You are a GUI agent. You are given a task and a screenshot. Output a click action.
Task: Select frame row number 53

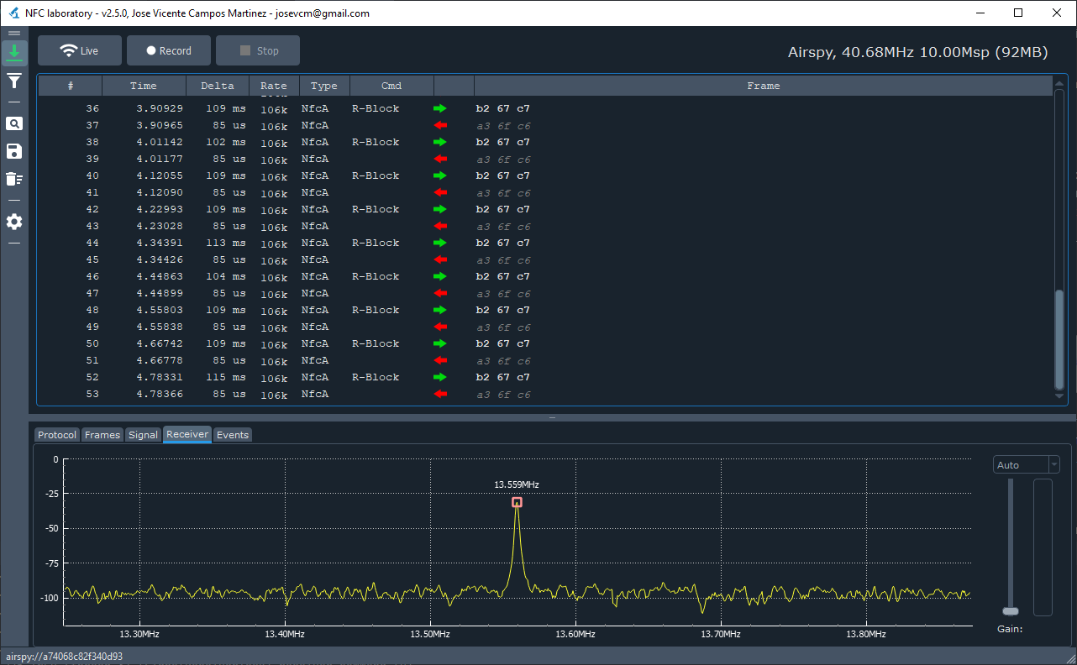tap(544, 394)
